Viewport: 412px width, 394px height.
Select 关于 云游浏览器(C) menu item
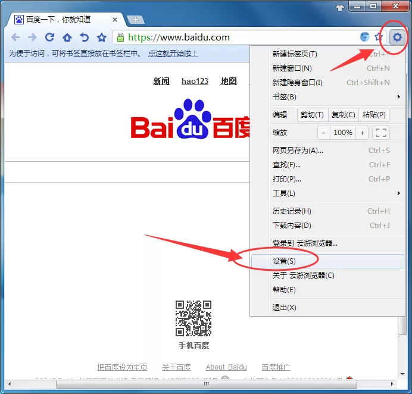[x=327, y=276]
